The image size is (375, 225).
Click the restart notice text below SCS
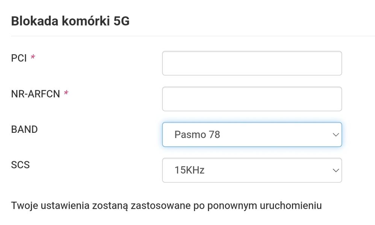[166, 206]
